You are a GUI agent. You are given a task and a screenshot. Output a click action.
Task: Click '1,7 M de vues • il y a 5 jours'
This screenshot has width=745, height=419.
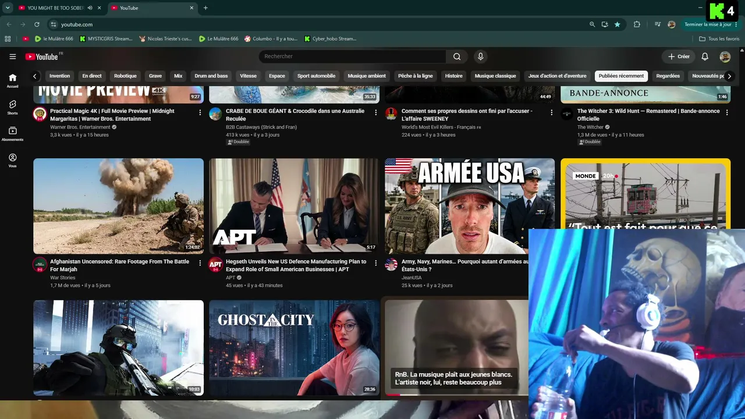[80, 285]
